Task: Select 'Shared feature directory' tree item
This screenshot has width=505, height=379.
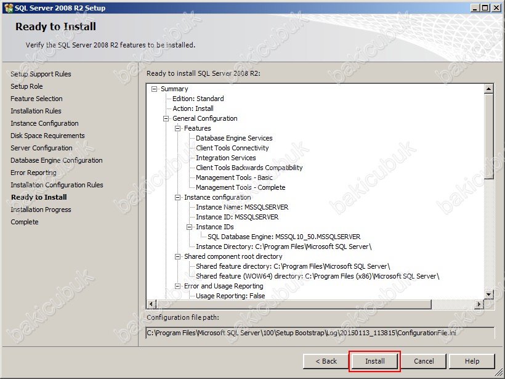Action: pos(293,266)
